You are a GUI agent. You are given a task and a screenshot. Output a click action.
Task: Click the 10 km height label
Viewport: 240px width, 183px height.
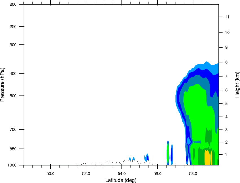[227, 32]
